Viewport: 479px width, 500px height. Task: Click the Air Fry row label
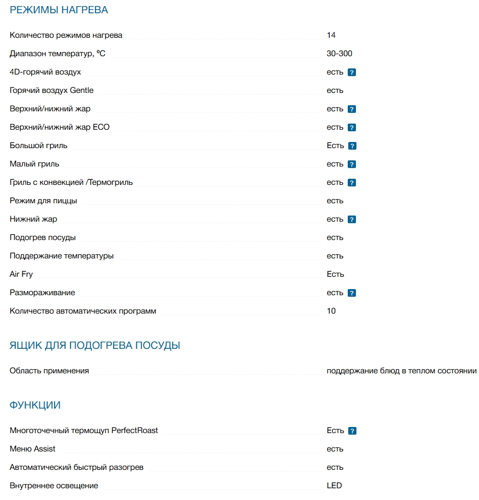click(x=21, y=274)
